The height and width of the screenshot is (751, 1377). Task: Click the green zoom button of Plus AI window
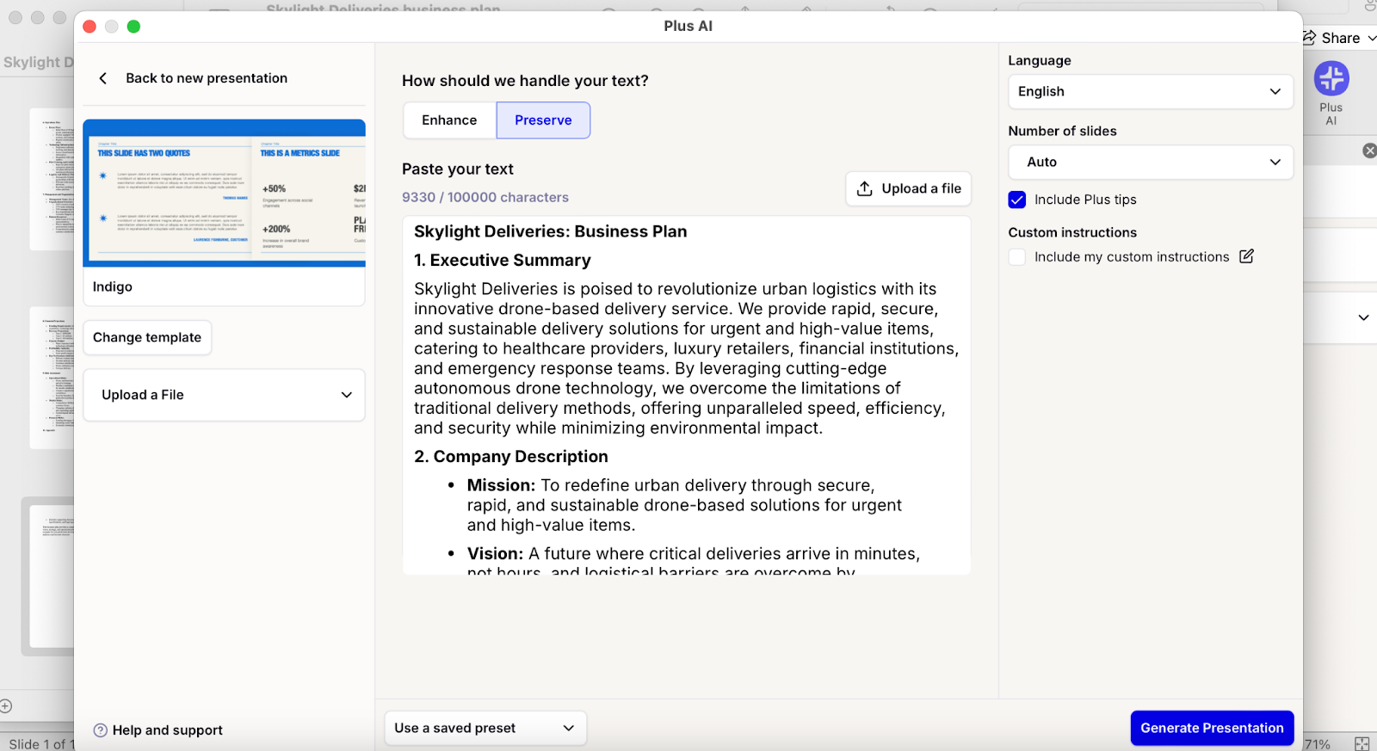[133, 27]
